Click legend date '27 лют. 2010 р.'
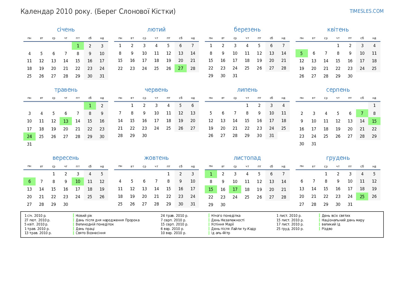404x286 pixels. [x=37, y=220]
